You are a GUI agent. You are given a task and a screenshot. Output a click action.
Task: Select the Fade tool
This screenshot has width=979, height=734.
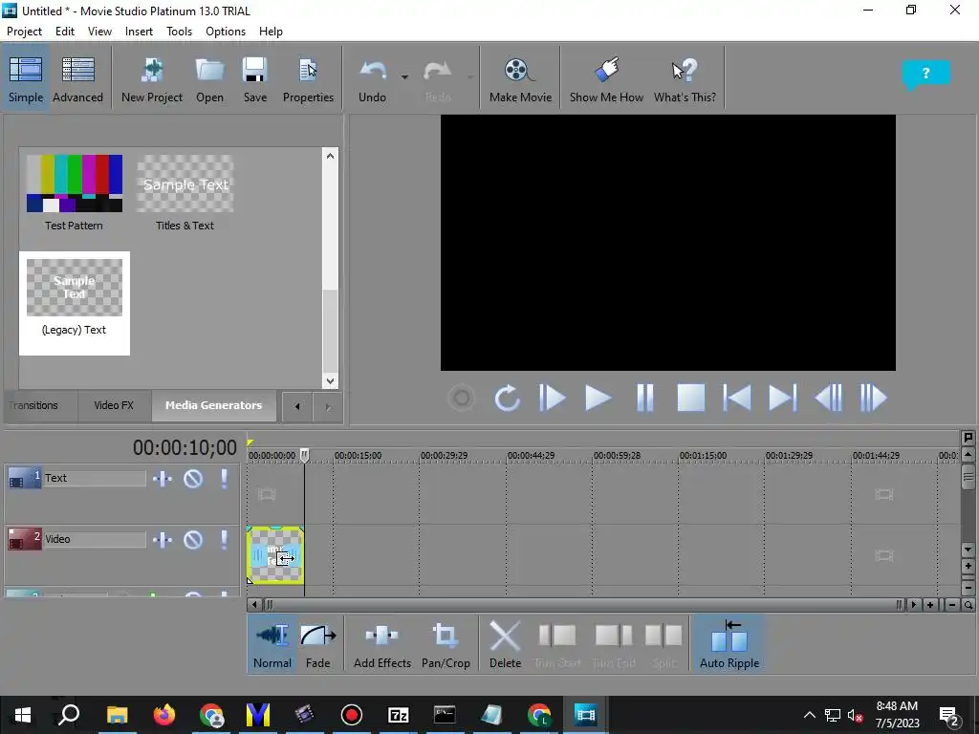click(317, 645)
